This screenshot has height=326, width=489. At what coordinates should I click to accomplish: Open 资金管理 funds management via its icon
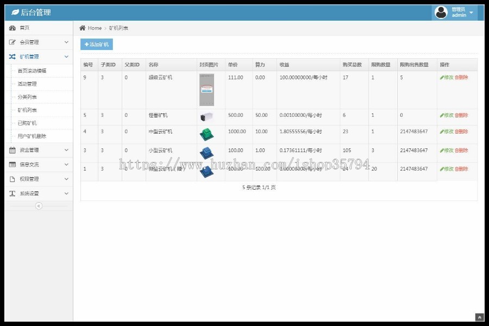13,149
